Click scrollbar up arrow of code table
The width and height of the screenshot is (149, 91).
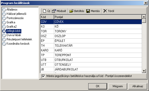pos(144,17)
